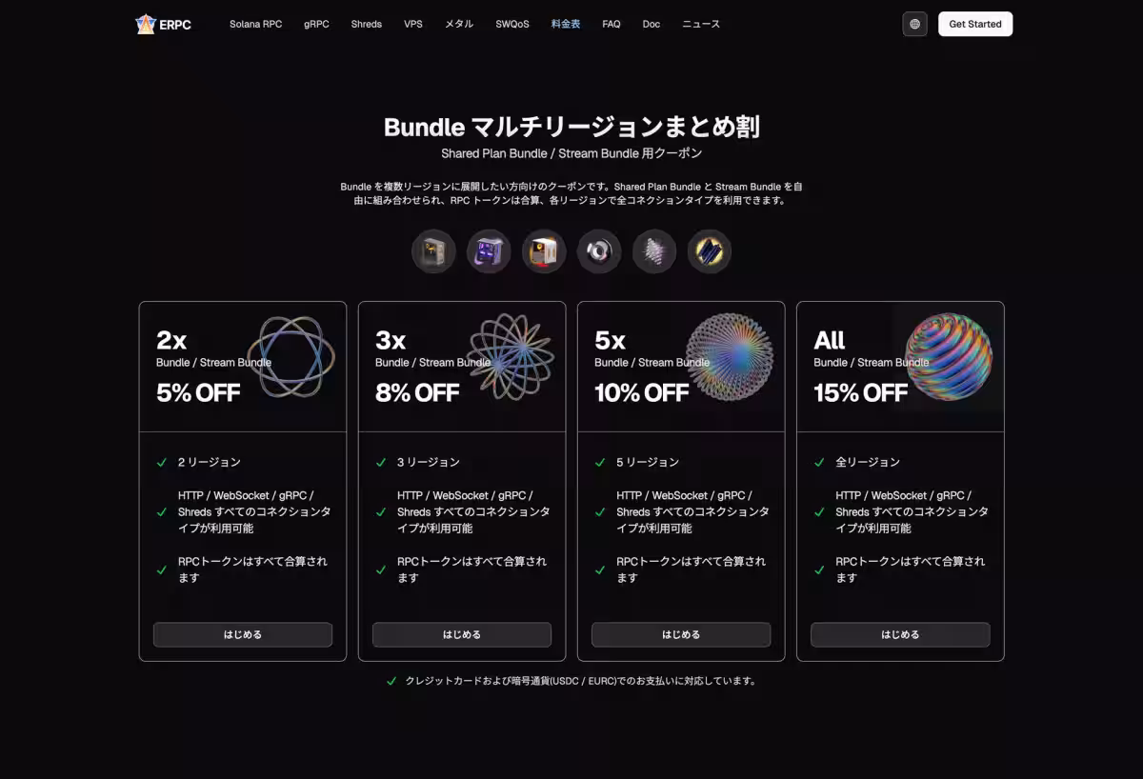Viewport: 1143px width, 779px height.
Task: Click the Get Started button
Action: 974,24
